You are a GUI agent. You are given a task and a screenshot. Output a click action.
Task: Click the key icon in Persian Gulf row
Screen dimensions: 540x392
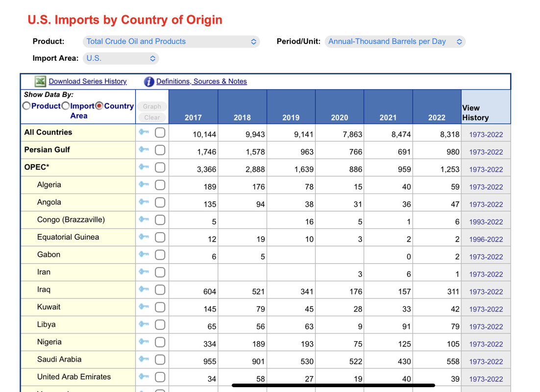click(x=144, y=149)
